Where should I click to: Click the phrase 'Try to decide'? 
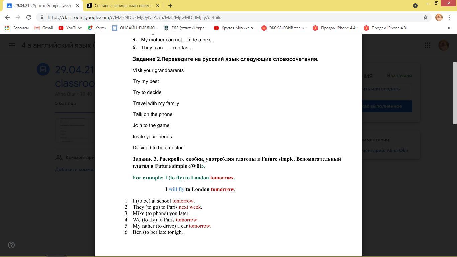point(147,92)
